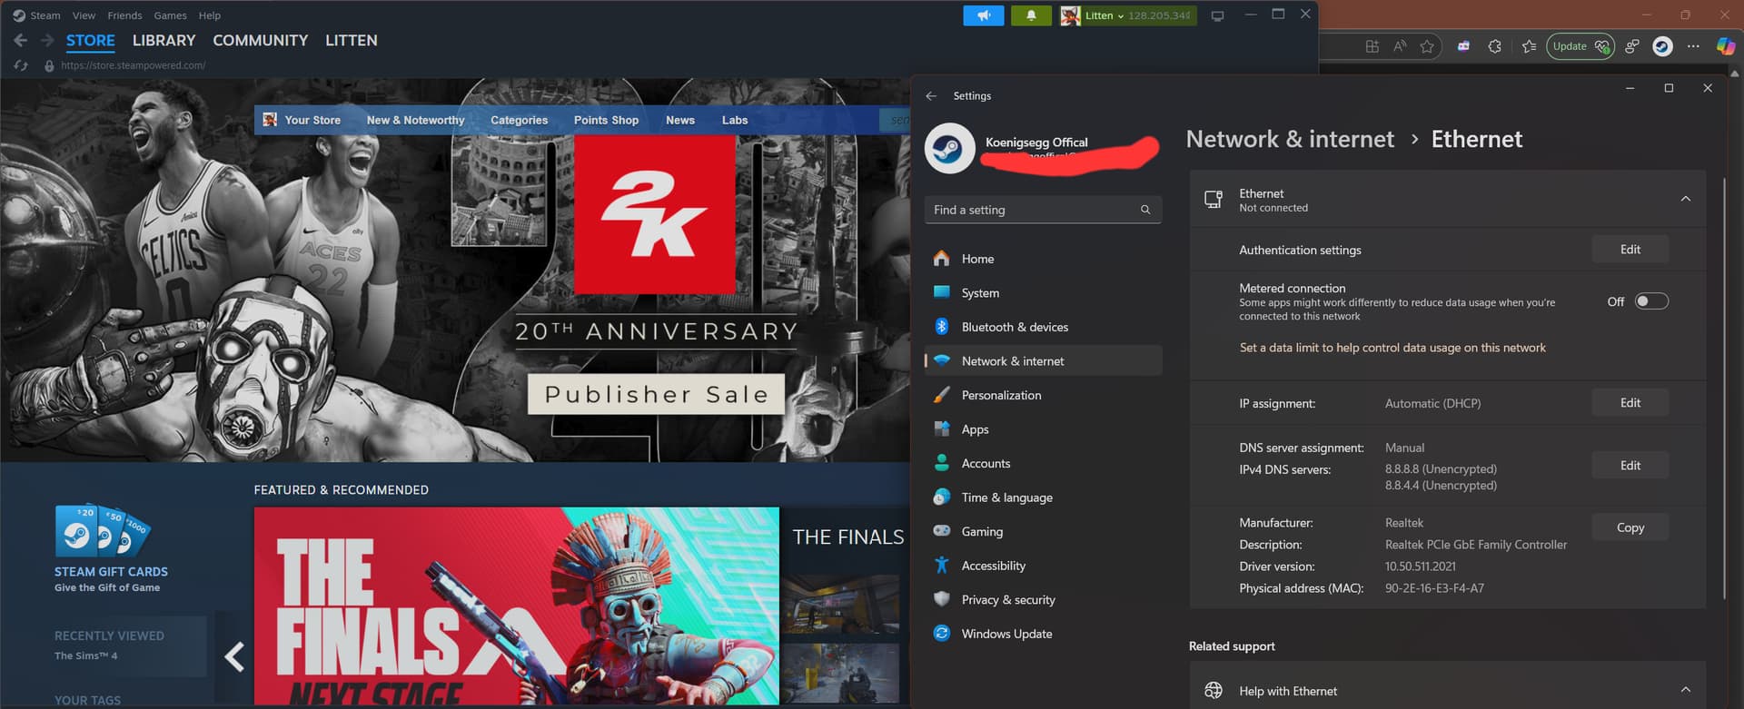
Task: Toggle the Metered connection switch
Action: pyautogui.click(x=1650, y=301)
